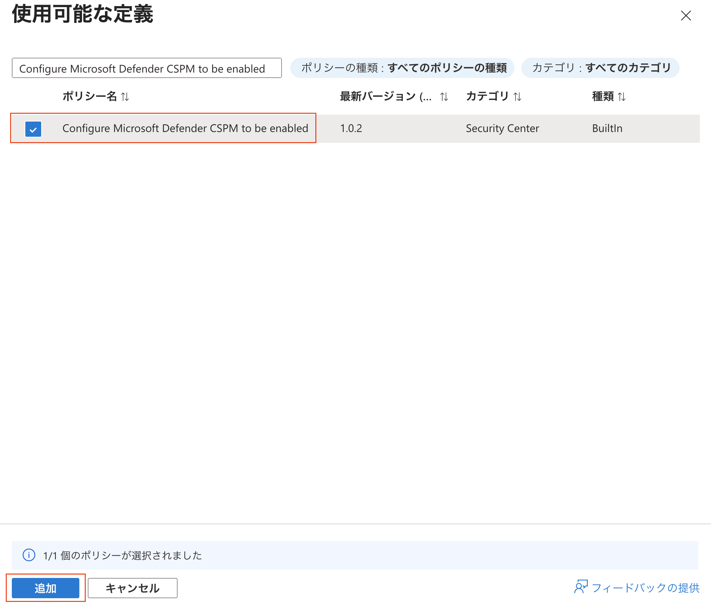Click the 追加 button
The image size is (711, 609).
click(x=45, y=588)
